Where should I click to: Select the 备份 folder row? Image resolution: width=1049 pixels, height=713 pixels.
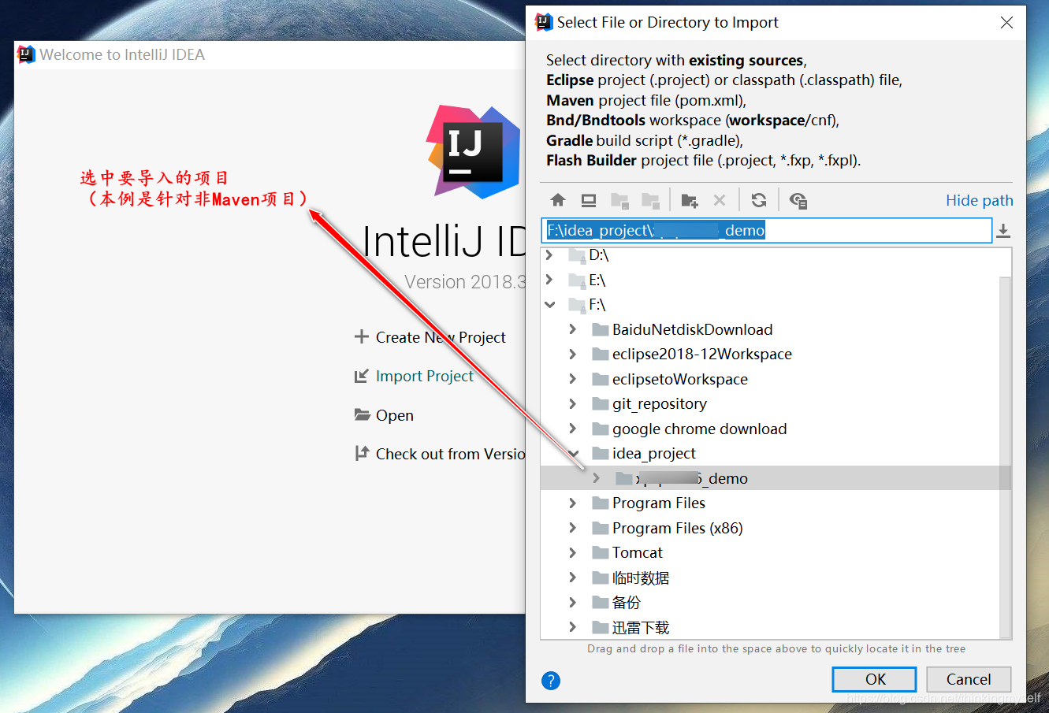point(770,602)
